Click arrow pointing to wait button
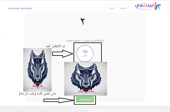 point(58,100)
